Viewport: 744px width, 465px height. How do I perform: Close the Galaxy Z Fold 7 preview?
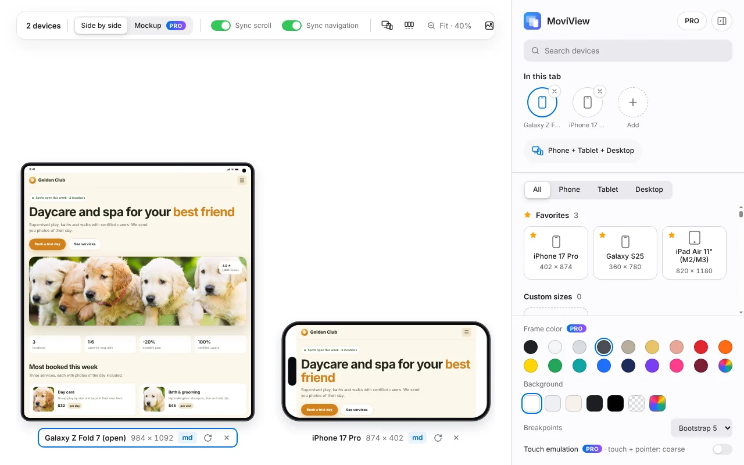coord(227,438)
